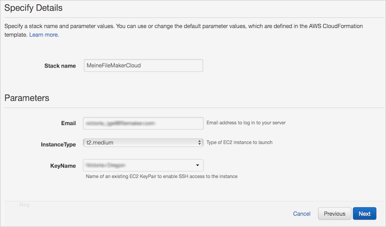Click the small blog watermark text
386x227 pixels.
tap(25, 204)
